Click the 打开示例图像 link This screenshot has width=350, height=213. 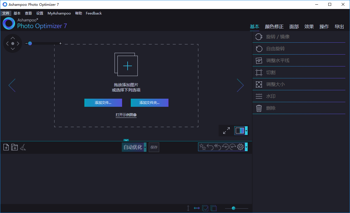click(126, 115)
